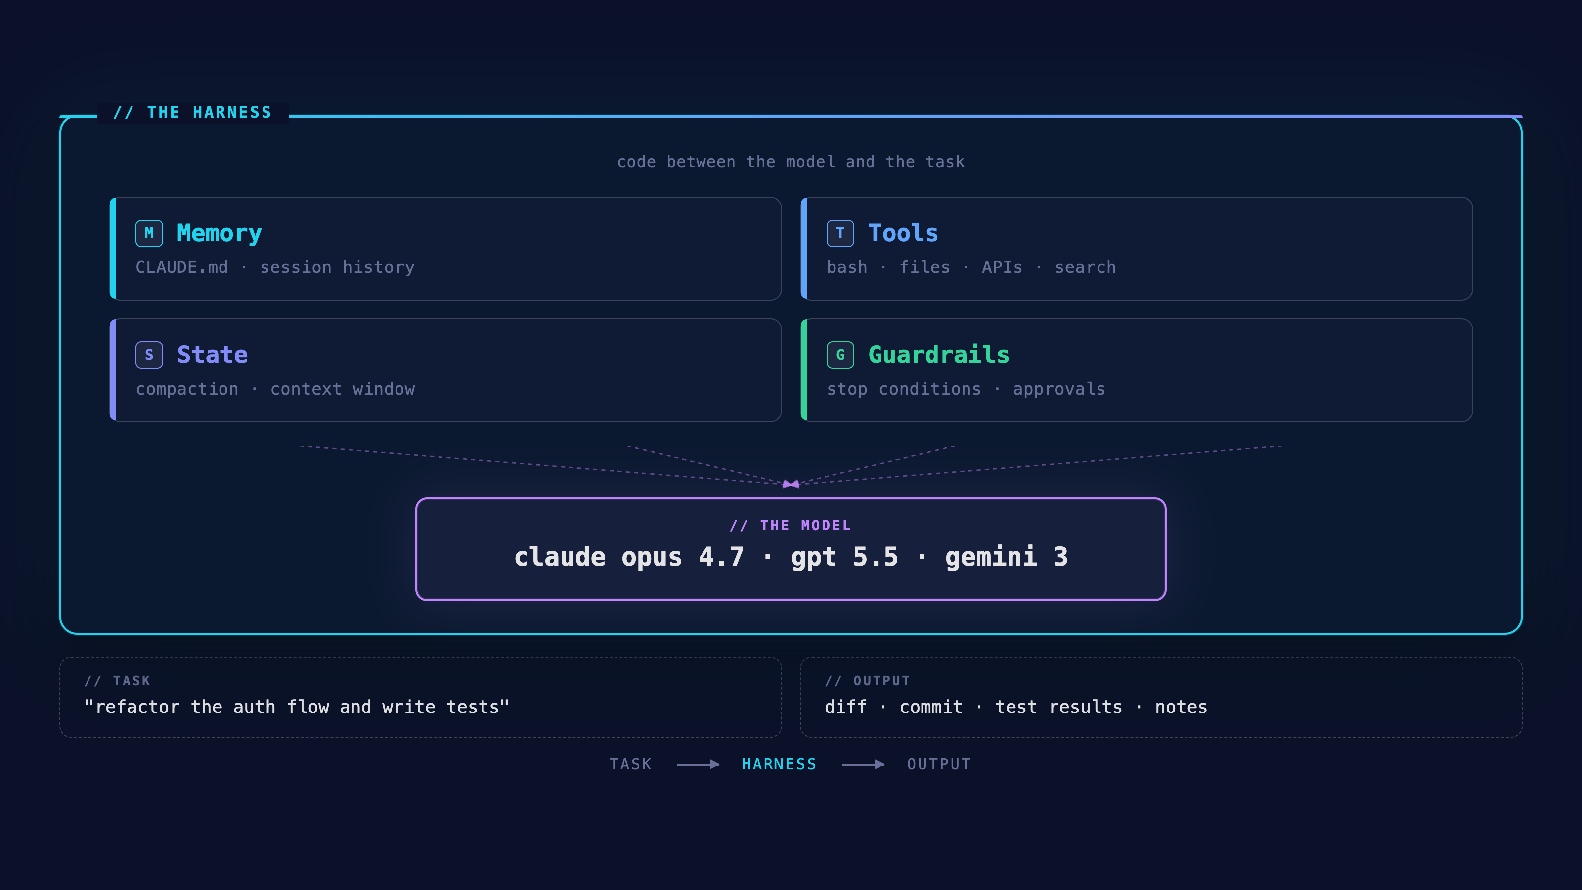The image size is (1582, 890).
Task: Click "compaction" in the State card
Action: tap(187, 390)
